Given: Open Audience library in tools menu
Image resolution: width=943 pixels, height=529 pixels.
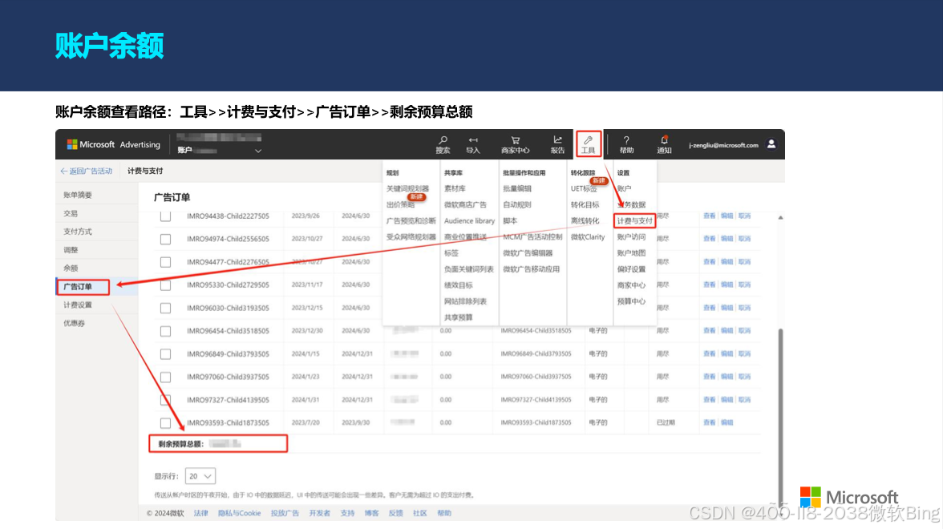Looking at the screenshot, I should point(469,220).
